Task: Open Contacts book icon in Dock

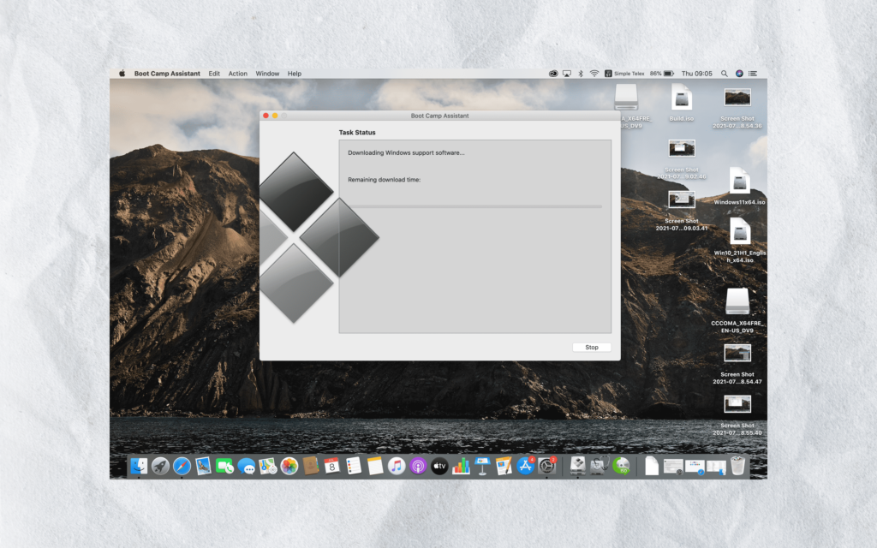Action: point(310,466)
